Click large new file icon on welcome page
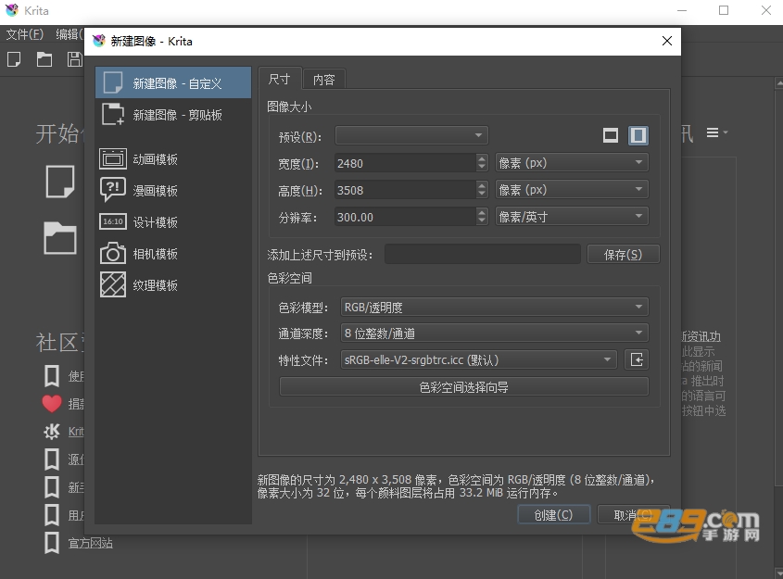Image resolution: width=783 pixels, height=579 pixels. (x=60, y=182)
